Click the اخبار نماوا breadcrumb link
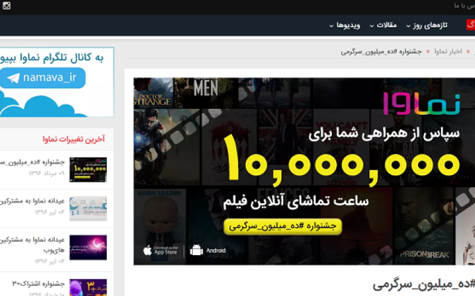The height and width of the screenshot is (296, 475). (x=448, y=52)
